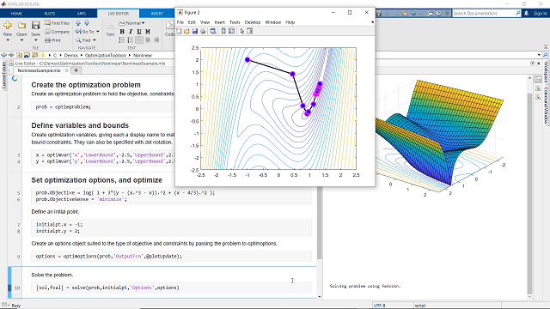550x309 pixels.
Task: Click the Insert Legend icon in Figure 2
Action: point(231,31)
